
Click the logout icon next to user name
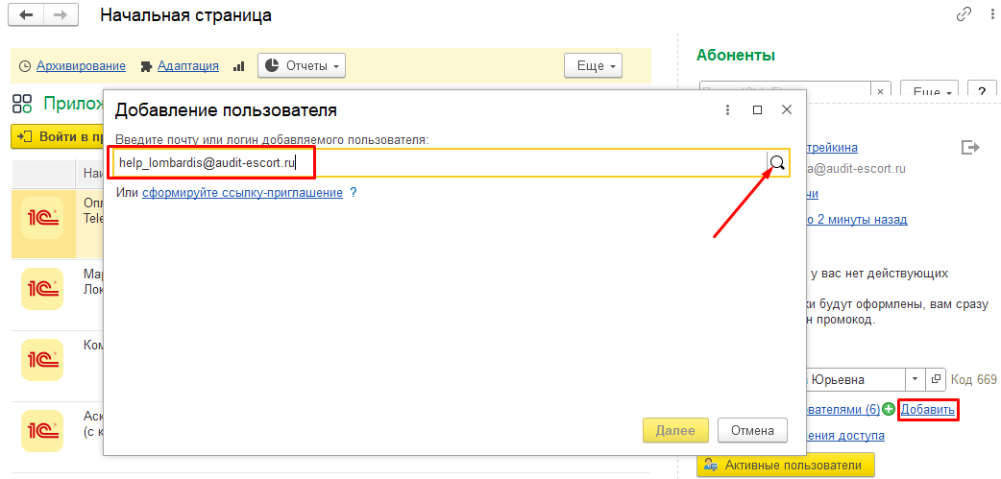point(969,147)
